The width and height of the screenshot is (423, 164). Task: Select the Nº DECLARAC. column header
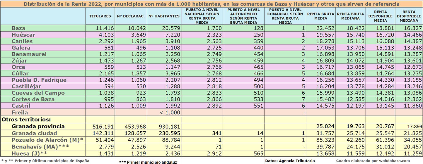pos(131,16)
